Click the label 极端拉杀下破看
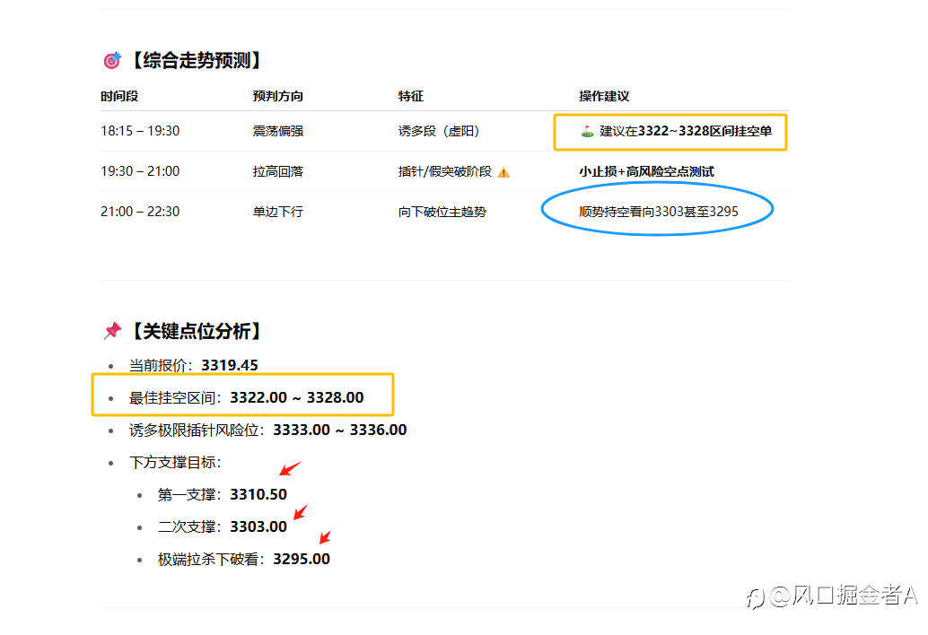The height and width of the screenshot is (635, 928). 208,559
